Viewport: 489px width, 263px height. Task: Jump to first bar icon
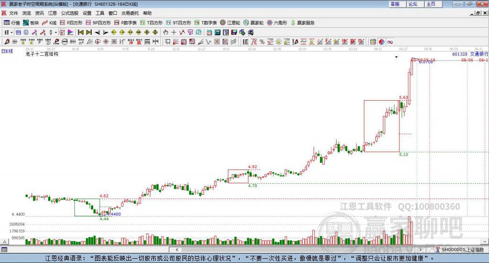[x=80, y=32]
